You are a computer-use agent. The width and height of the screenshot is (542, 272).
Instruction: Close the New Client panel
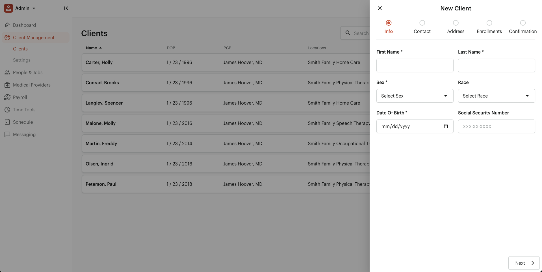point(380,8)
